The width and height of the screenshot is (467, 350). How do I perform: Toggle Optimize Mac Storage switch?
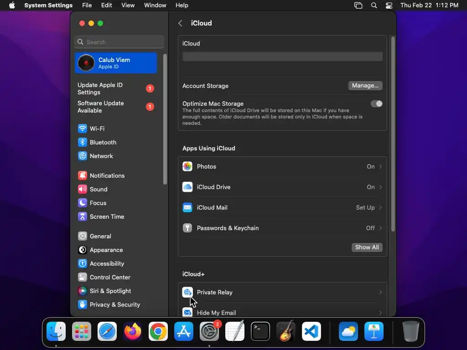376,103
